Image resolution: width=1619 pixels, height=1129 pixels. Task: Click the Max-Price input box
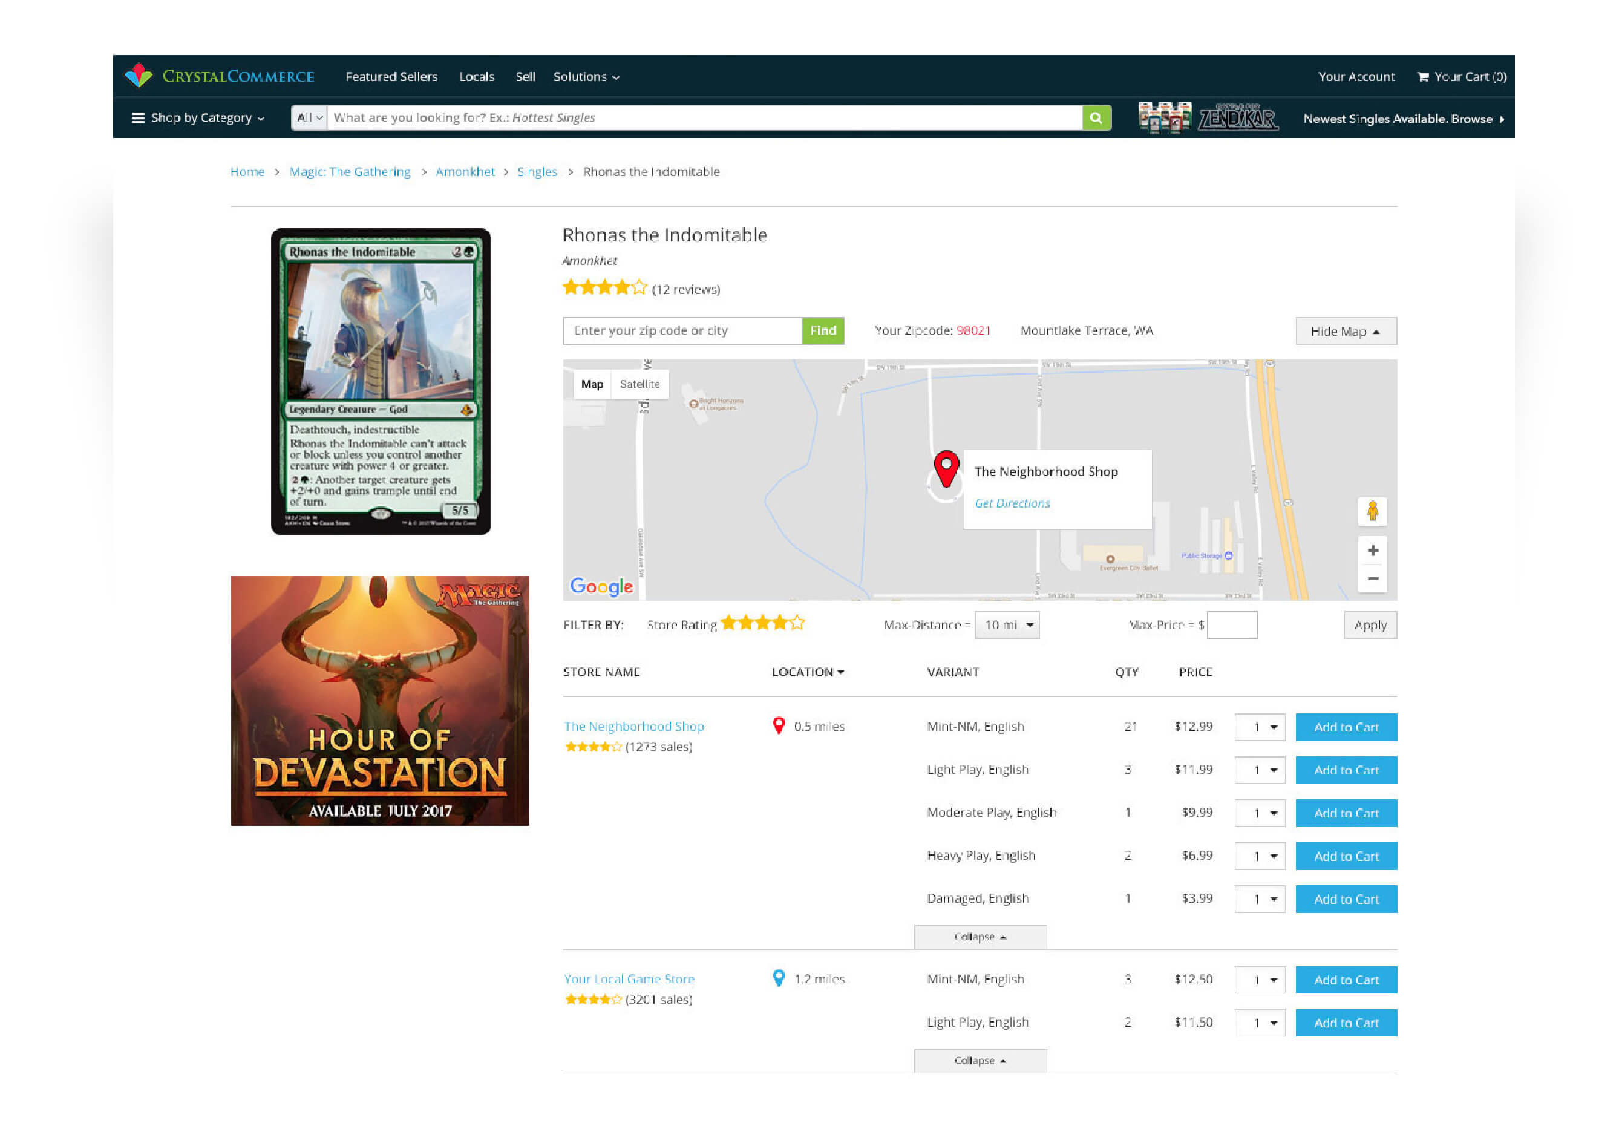1232,625
